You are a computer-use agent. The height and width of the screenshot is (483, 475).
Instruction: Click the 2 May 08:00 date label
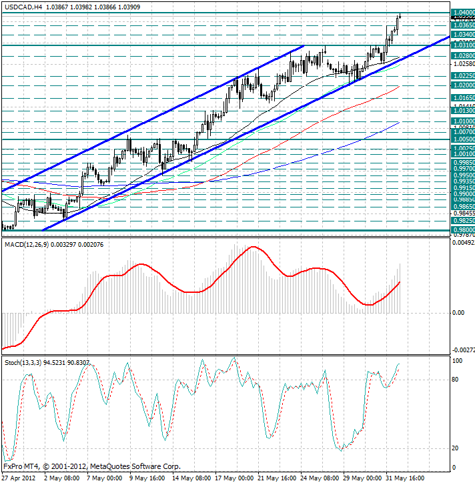pyautogui.click(x=62, y=478)
